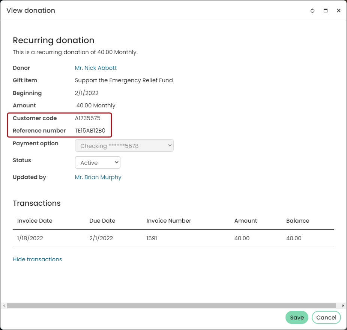Open the Status dropdown showing Active
This screenshot has height=330, width=347.
[98, 162]
